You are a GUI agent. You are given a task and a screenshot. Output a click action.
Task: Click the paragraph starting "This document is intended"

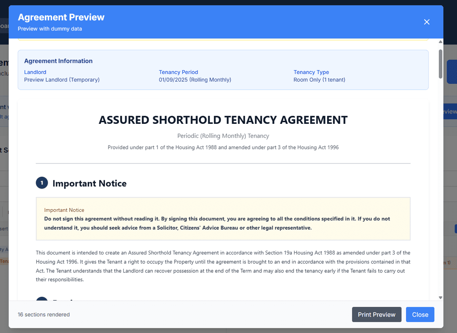223,266
